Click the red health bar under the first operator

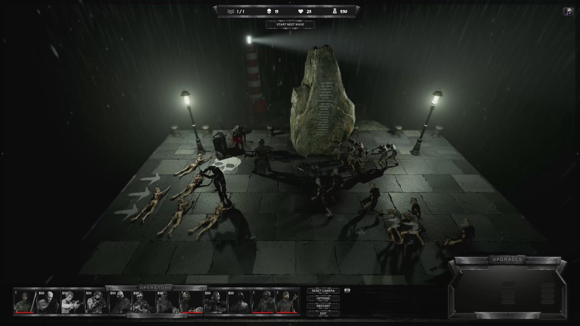coord(24,312)
